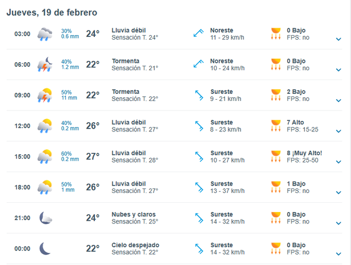Screen dimensions: 351x265
Task: Click the cloudy moon icon at 21:00
Action: tap(45, 218)
